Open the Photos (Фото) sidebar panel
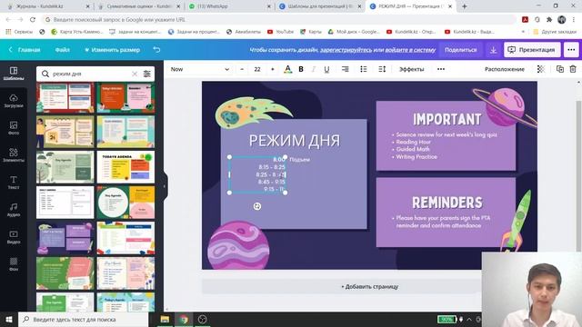Screen dimensions: 582x327 pyautogui.click(x=14, y=128)
